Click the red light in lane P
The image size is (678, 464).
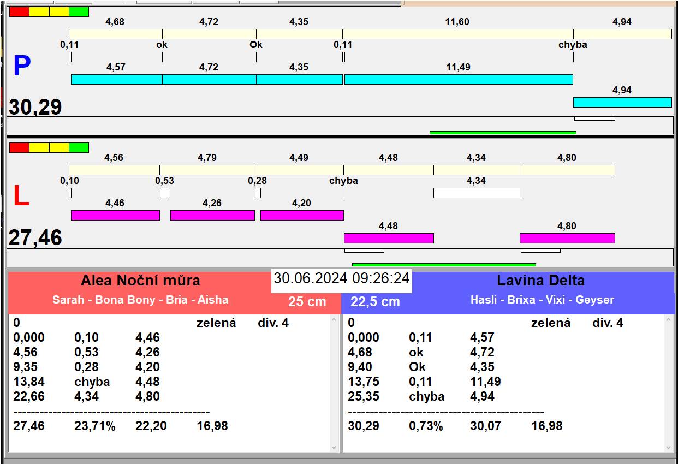19,11
